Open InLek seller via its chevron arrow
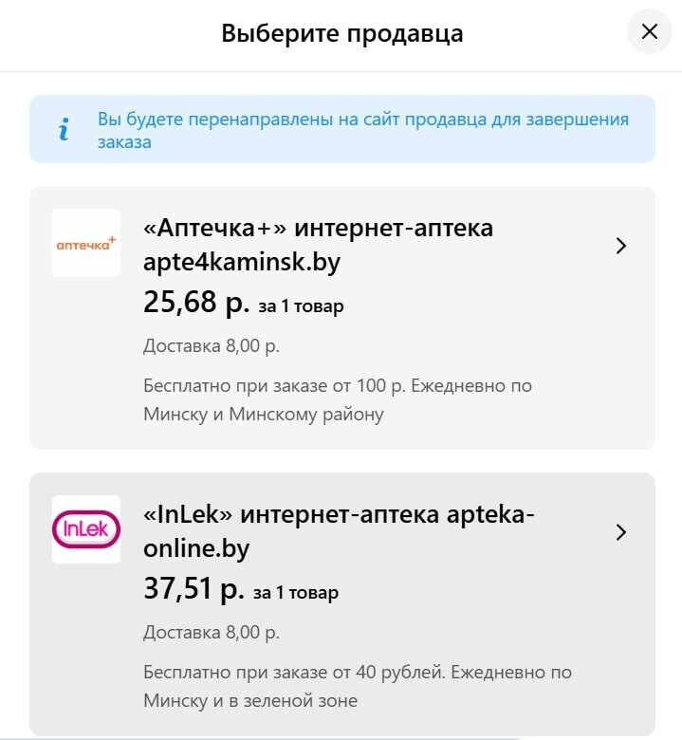The width and height of the screenshot is (682, 740). tap(621, 532)
